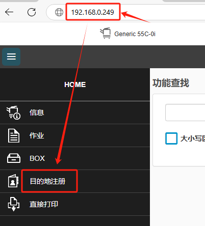Click the globe site info icon

pyautogui.click(x=59, y=12)
